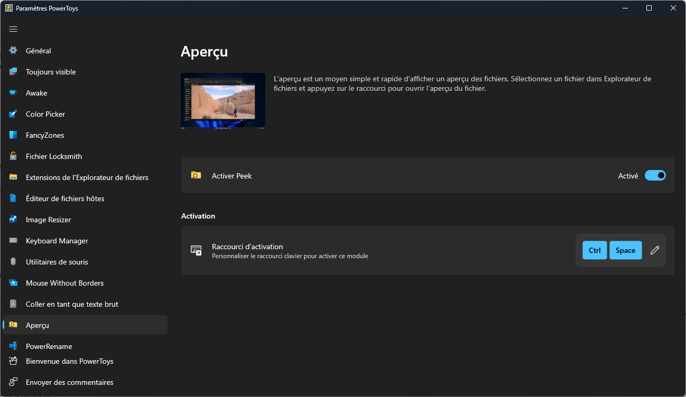Click the Personnaliser le raccourci clavier description
686x397 pixels.
[x=290, y=256]
